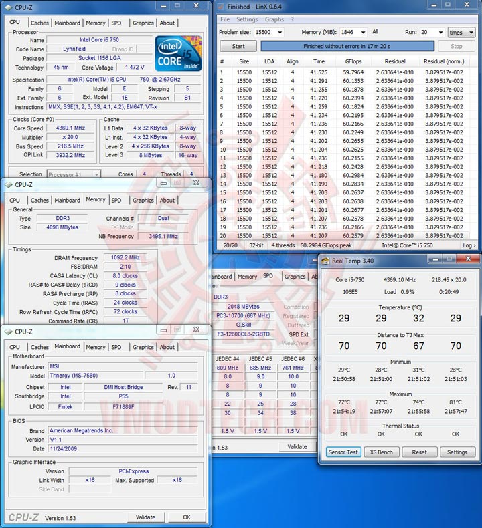The width and height of the screenshot is (482, 528).
Task: Click the CPU-Z Memory window title icon
Action: [8, 185]
